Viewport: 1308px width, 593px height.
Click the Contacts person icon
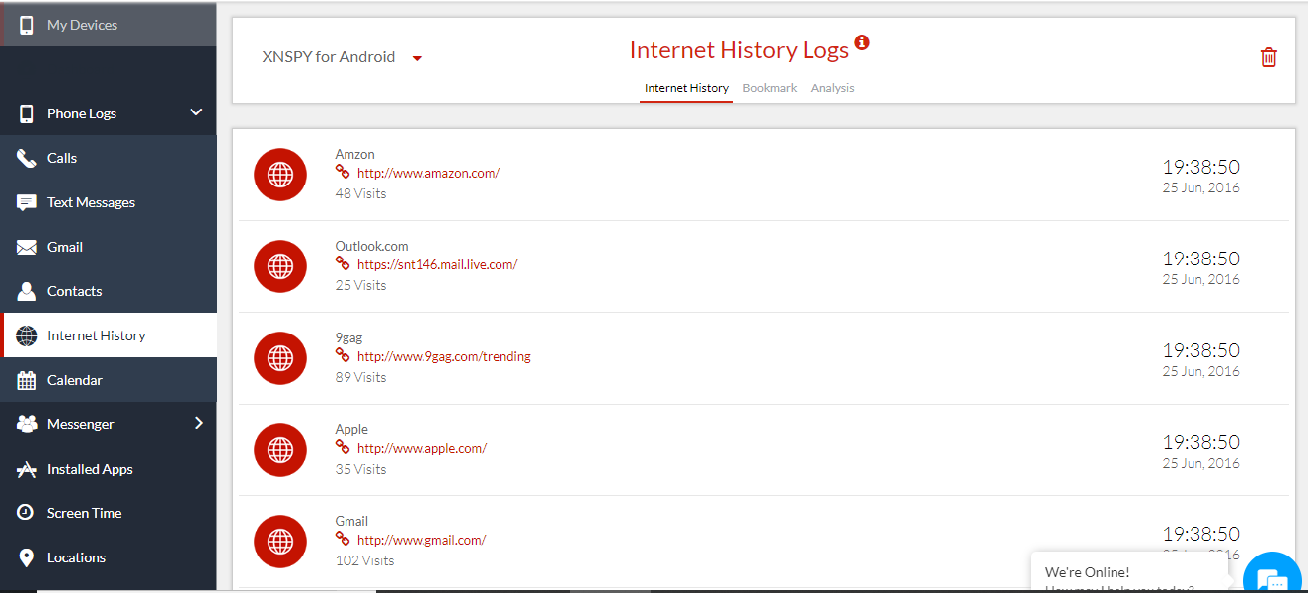(27, 291)
